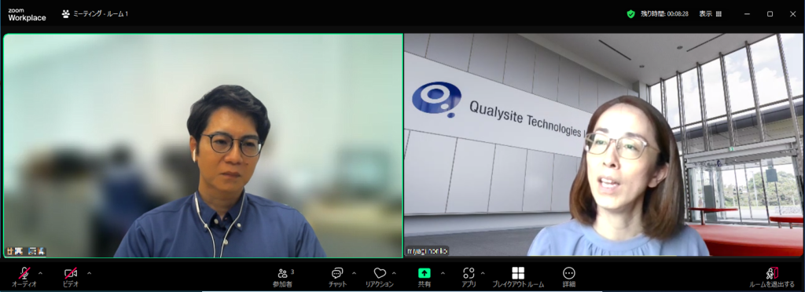Expand video options caret beside ビデオ
Screen dimensions: 805x292
[x=90, y=273]
